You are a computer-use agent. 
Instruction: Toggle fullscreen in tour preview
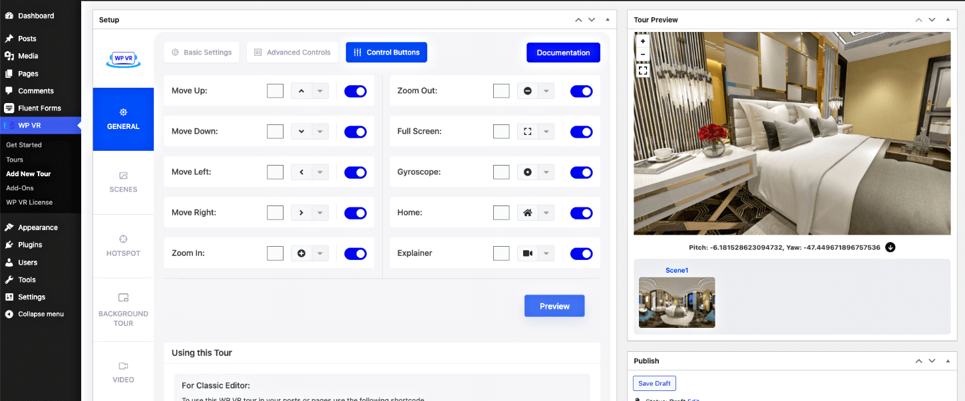tap(643, 70)
